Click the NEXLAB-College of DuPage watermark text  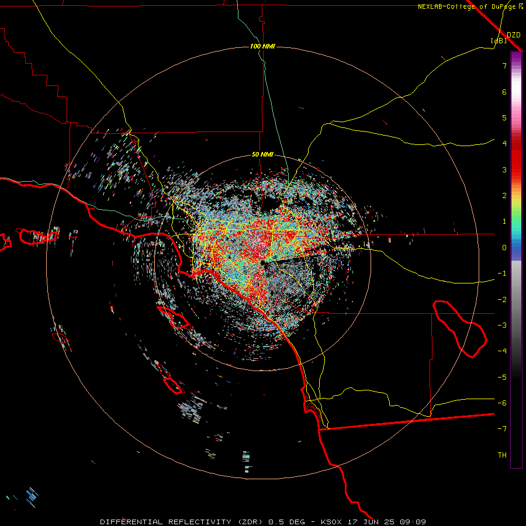coord(470,6)
